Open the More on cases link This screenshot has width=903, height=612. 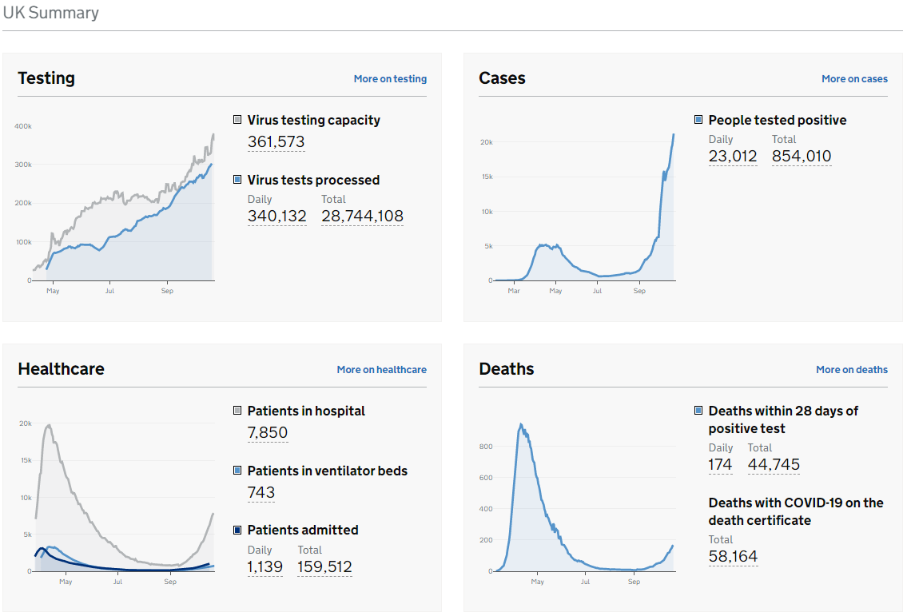tap(854, 79)
